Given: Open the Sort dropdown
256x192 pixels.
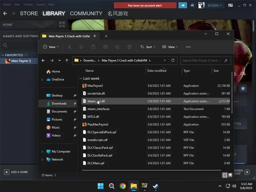Looking at the screenshot, I should tap(147, 47).
